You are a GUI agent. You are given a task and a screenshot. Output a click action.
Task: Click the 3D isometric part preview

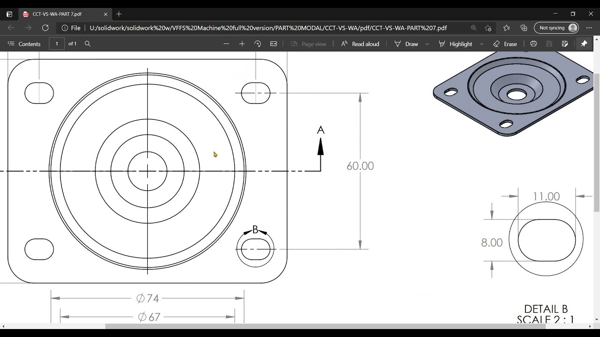click(513, 94)
